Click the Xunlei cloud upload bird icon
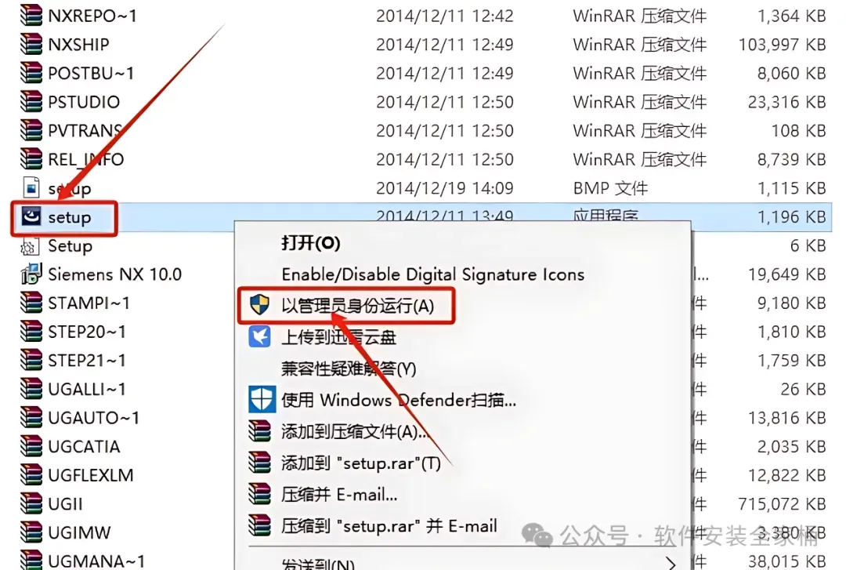 (259, 336)
